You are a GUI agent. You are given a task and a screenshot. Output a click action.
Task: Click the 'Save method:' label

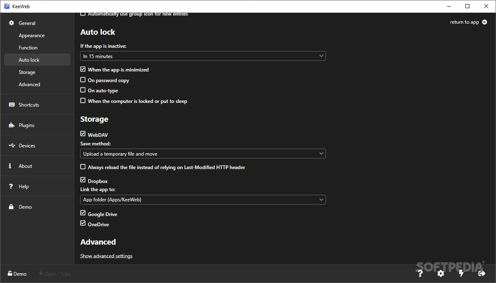click(96, 144)
